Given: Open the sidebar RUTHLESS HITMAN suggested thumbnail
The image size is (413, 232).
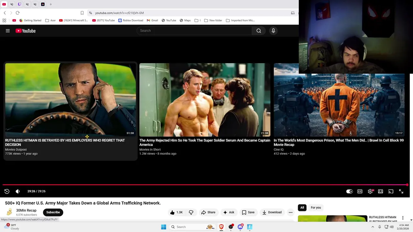Looking at the screenshot, I should pos(332,219).
